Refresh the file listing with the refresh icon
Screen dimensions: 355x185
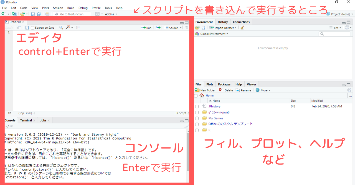[x=349, y=90]
